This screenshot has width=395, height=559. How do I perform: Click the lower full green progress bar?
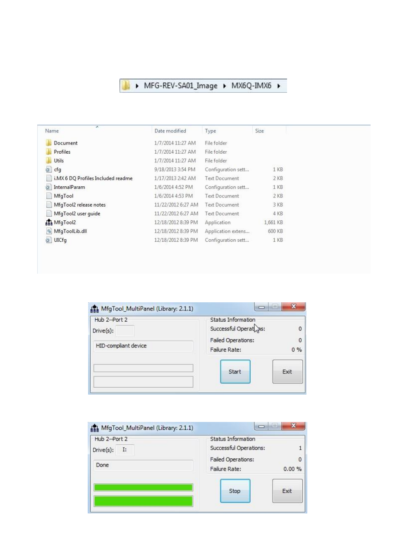143,501
